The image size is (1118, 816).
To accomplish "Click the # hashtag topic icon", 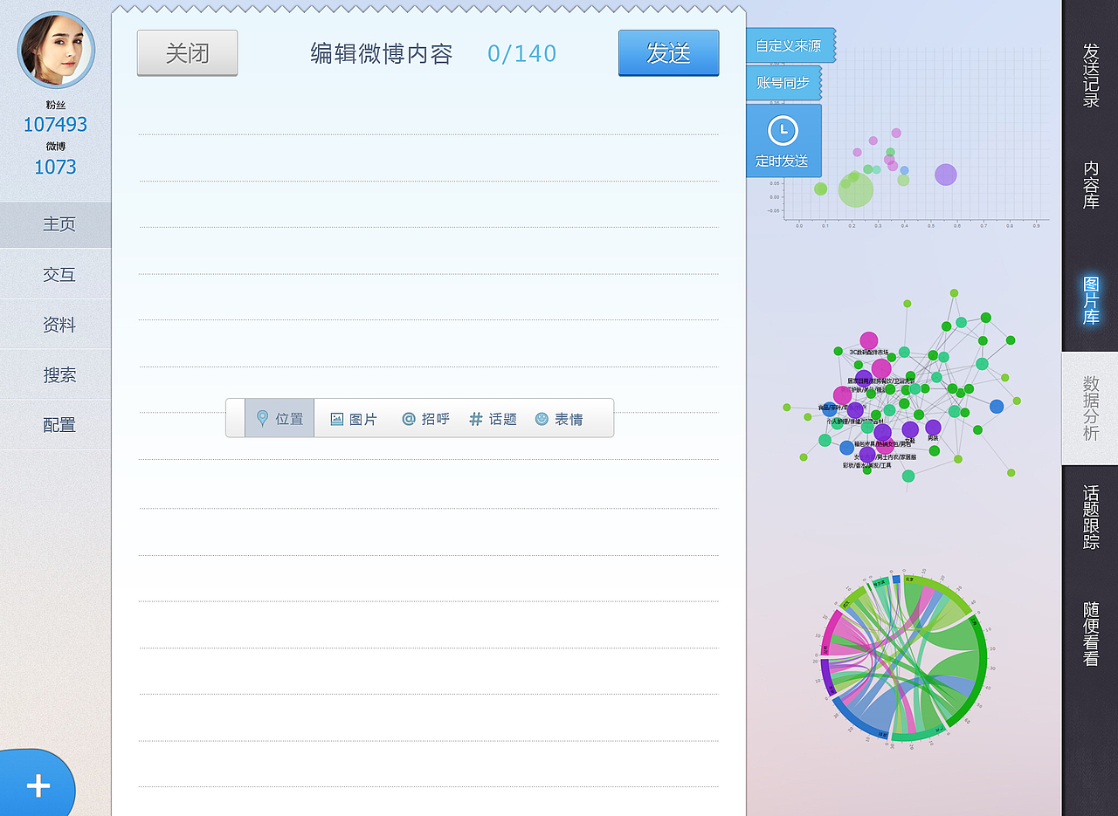I will 476,419.
